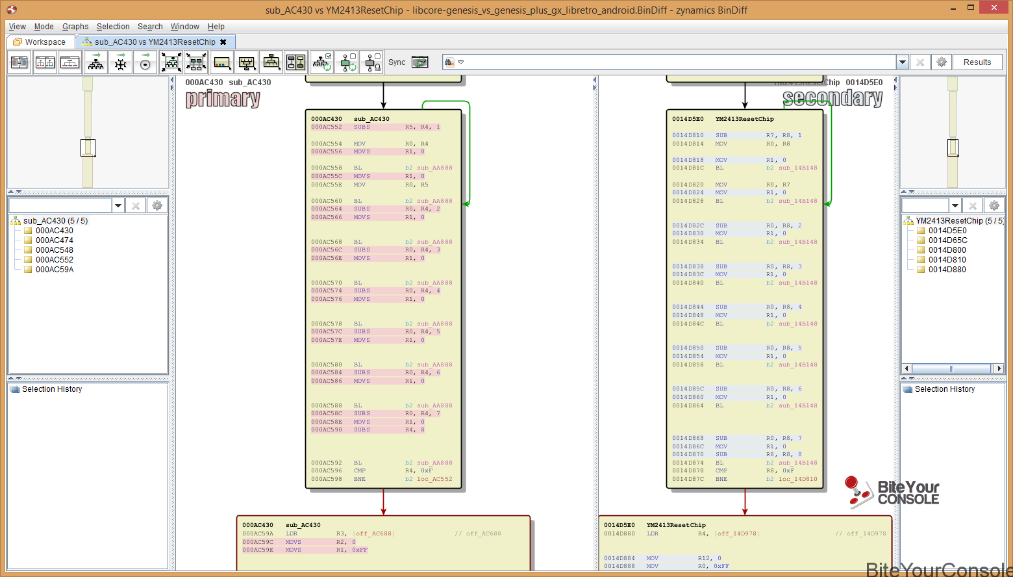The image size is (1013, 577).
Task: Click folder icon beside 0014D800
Action: 921,250
